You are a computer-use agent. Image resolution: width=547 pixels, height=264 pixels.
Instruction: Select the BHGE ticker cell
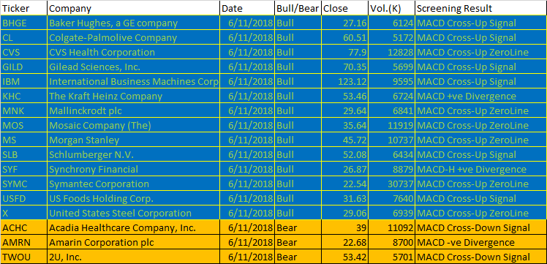coord(23,23)
